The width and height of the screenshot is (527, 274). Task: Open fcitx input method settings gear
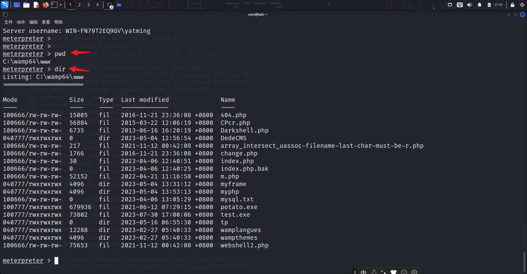tap(414, 271)
